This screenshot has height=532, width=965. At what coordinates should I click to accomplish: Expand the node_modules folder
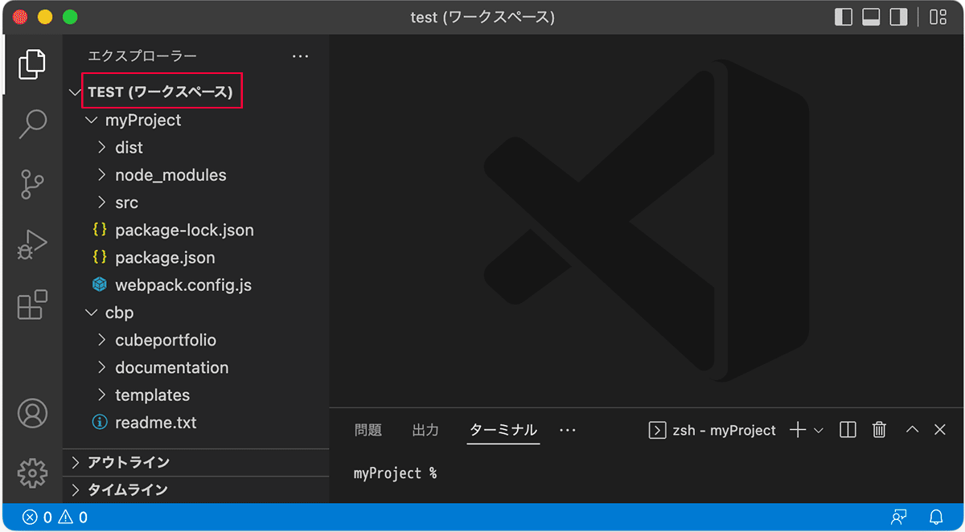coord(170,175)
